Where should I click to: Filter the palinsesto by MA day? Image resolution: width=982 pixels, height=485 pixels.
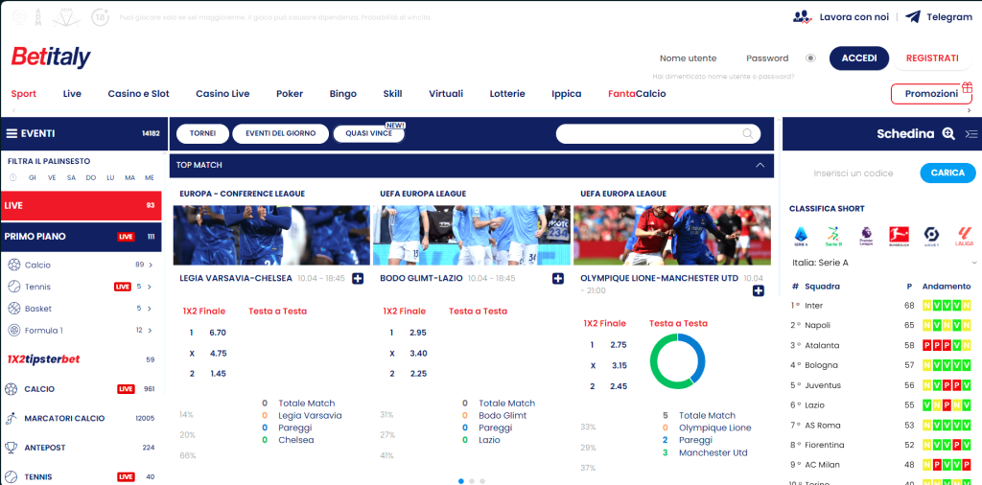pyautogui.click(x=129, y=177)
